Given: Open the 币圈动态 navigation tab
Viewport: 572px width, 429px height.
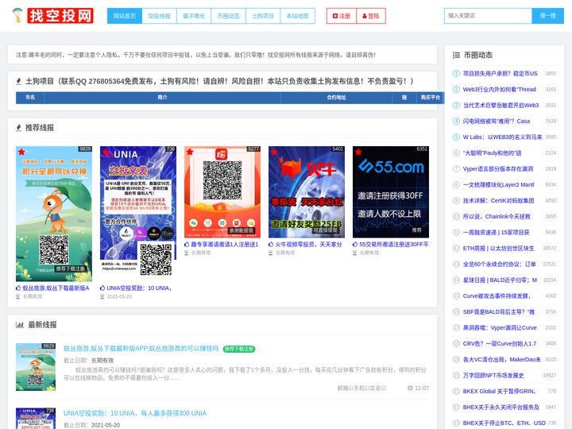Looking at the screenshot, I should click(x=228, y=16).
